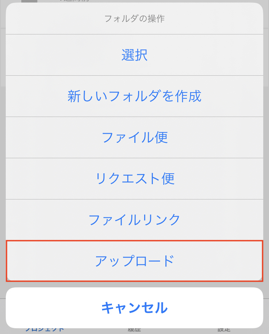Dismiss the sheet with キャンセル
269x334 pixels.
click(x=134, y=308)
